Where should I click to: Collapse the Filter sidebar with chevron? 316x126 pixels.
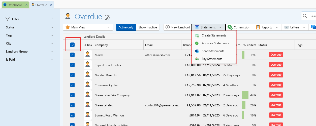click(52, 19)
